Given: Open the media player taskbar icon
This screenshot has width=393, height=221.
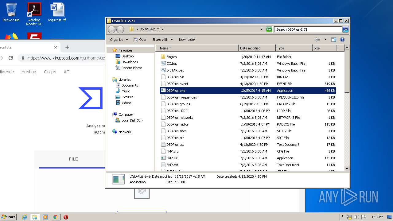Looking at the screenshot, I should 45,217.
